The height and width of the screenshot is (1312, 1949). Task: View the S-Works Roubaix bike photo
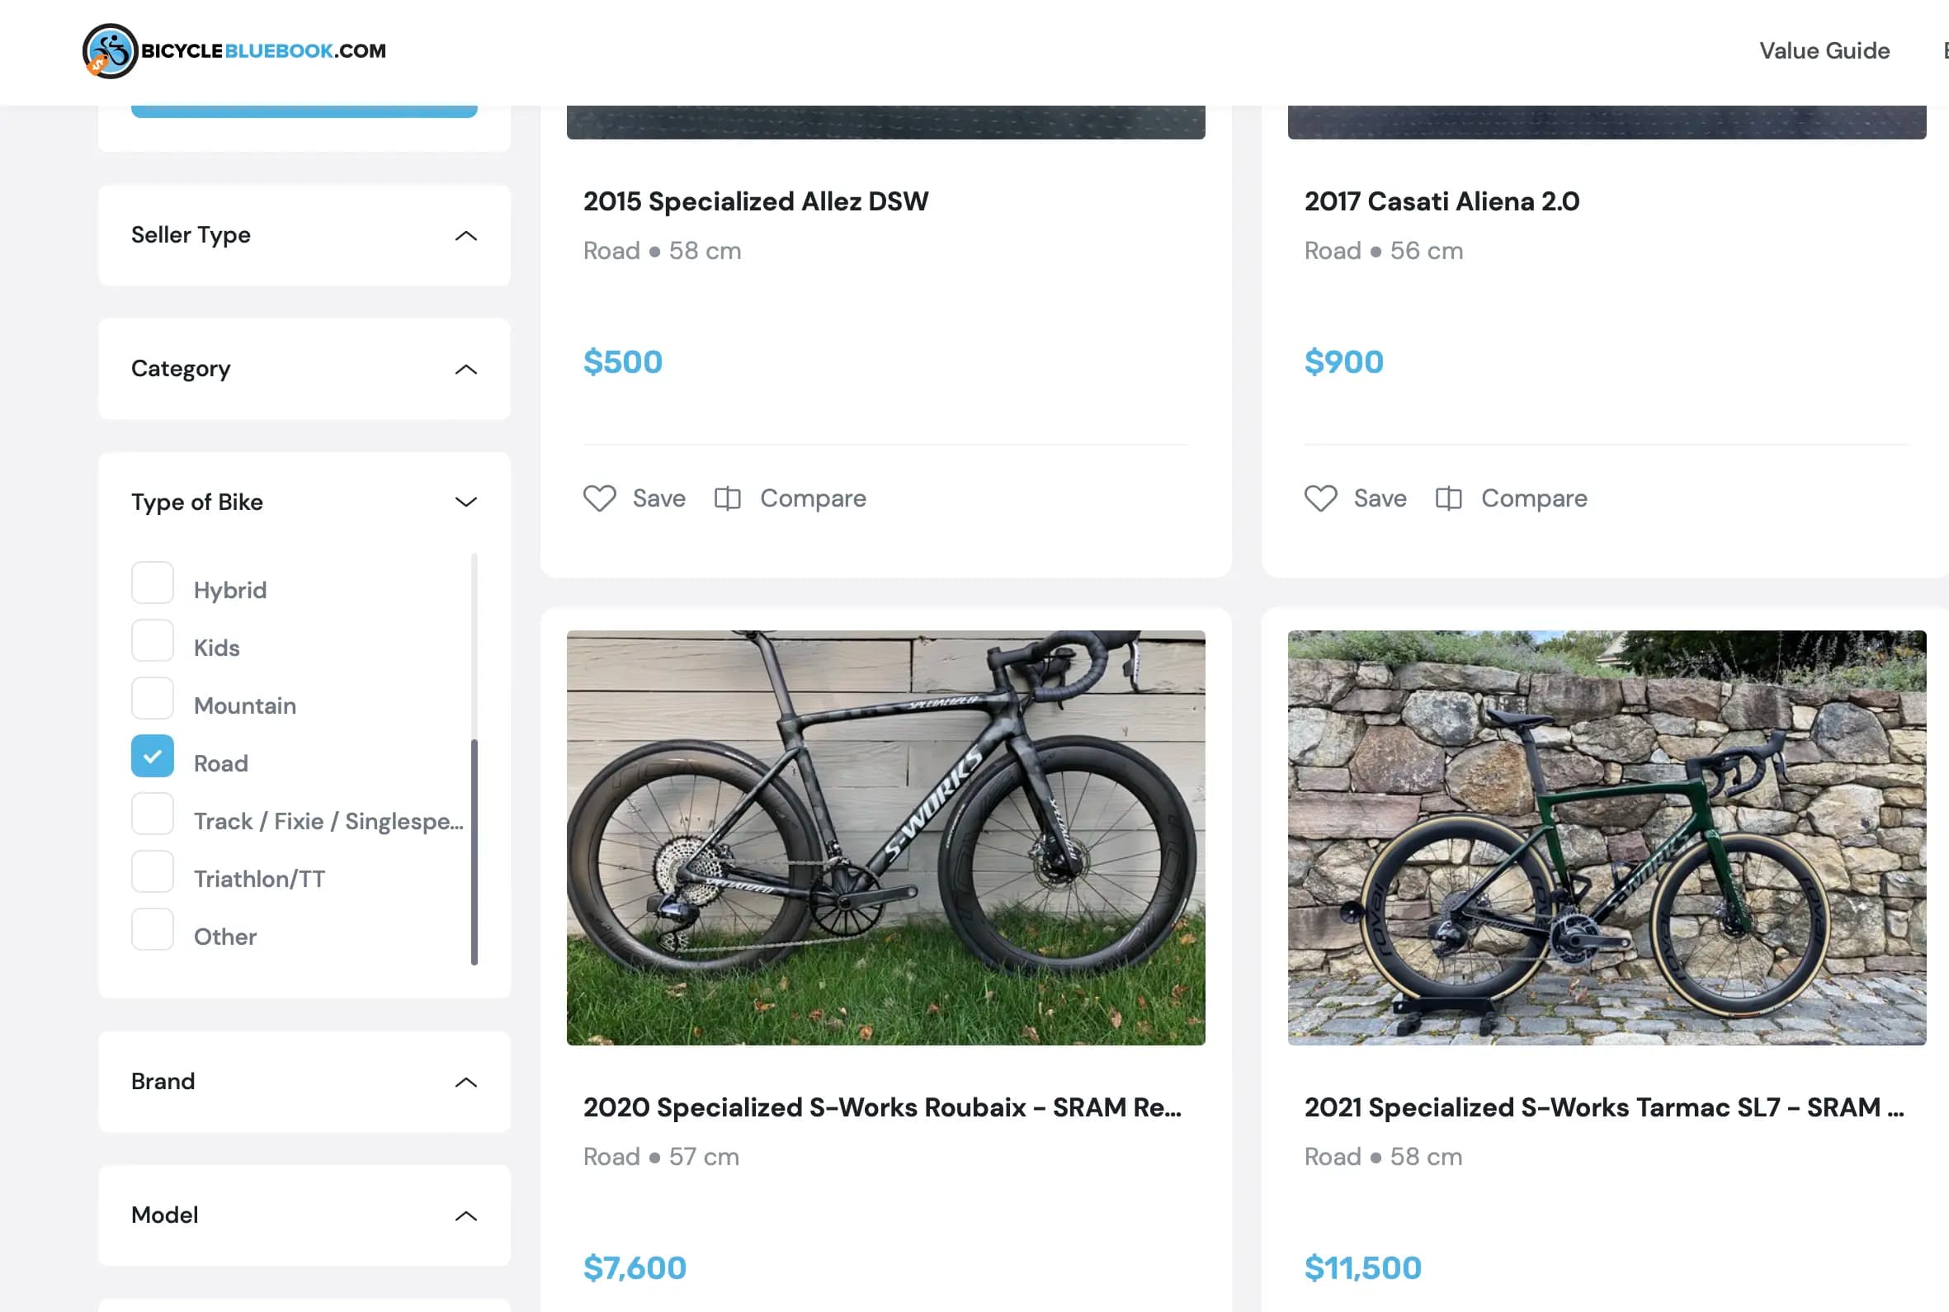885,838
